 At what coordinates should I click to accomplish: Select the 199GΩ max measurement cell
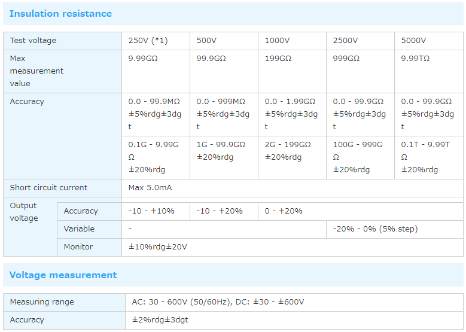click(278, 59)
